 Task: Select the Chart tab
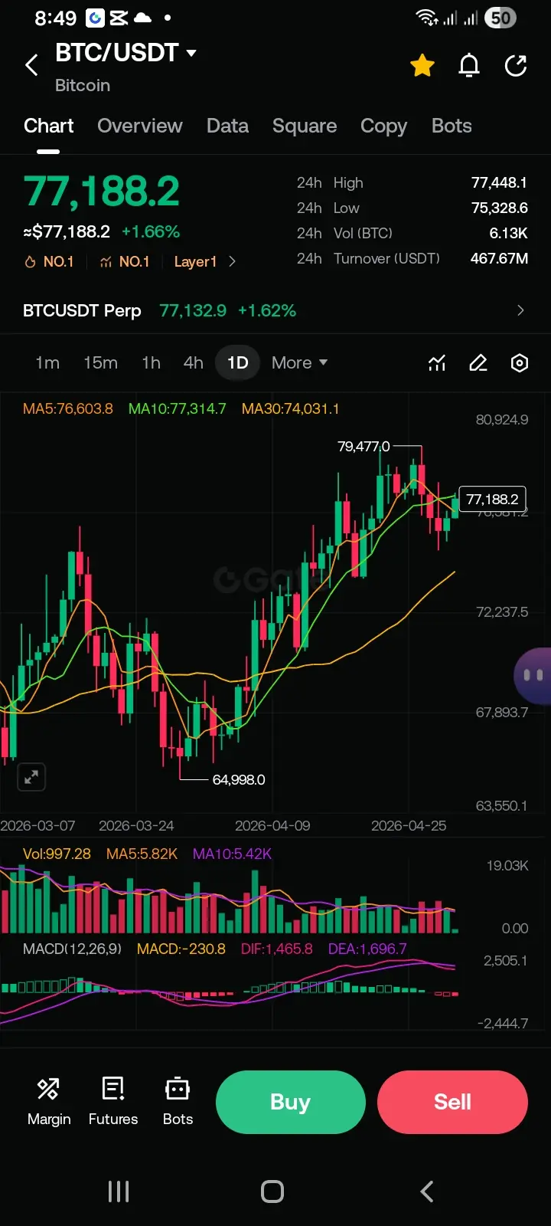point(48,126)
